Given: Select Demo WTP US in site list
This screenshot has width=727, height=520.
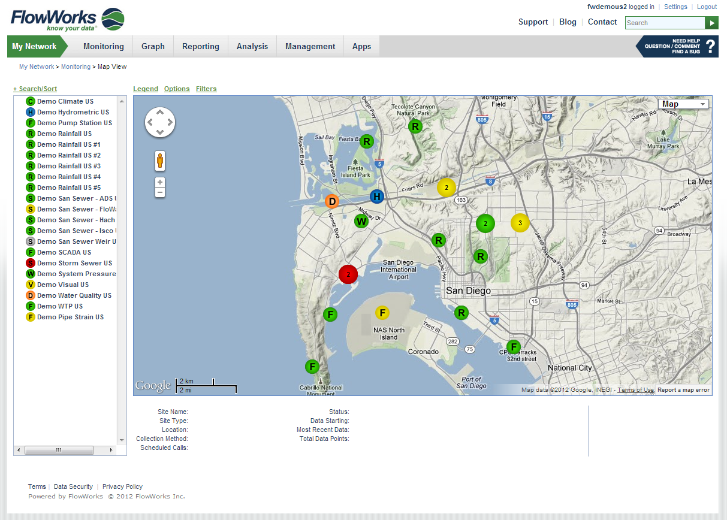Looking at the screenshot, I should pos(60,306).
